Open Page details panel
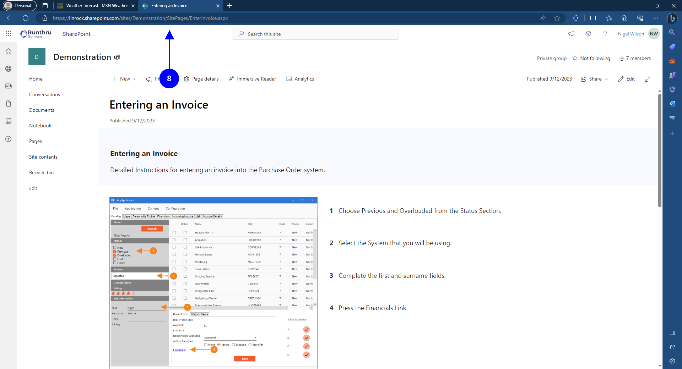This screenshot has height=369, width=682. click(x=201, y=79)
